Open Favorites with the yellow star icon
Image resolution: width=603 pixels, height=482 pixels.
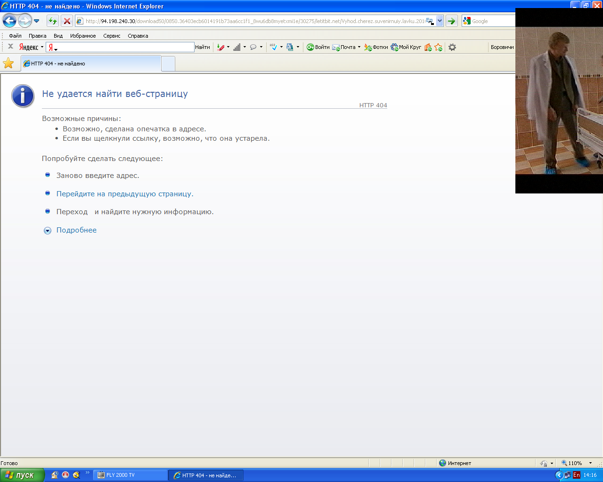coord(8,63)
